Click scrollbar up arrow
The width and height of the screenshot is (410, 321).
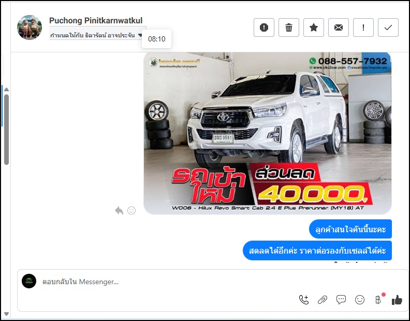pos(7,90)
